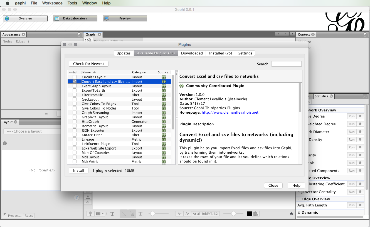This screenshot has width=370, height=227.
Task: Select Linkfluence Plugin in list
Action: pyautogui.click(x=119, y=144)
